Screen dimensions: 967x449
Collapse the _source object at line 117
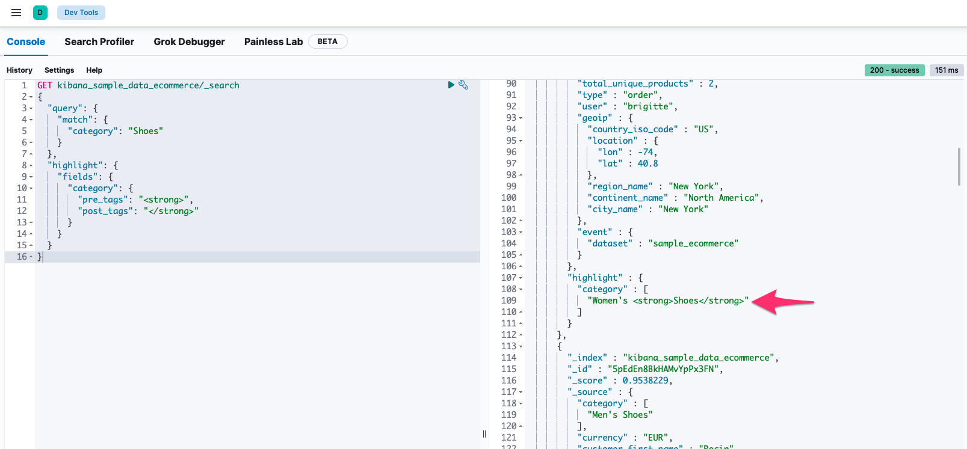[x=521, y=392]
